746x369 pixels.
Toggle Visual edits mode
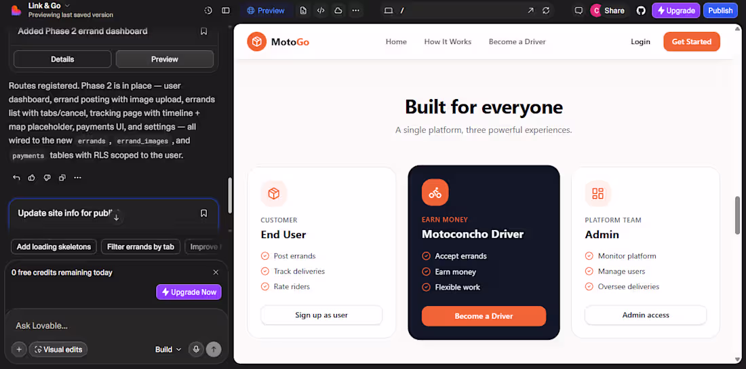coord(58,349)
